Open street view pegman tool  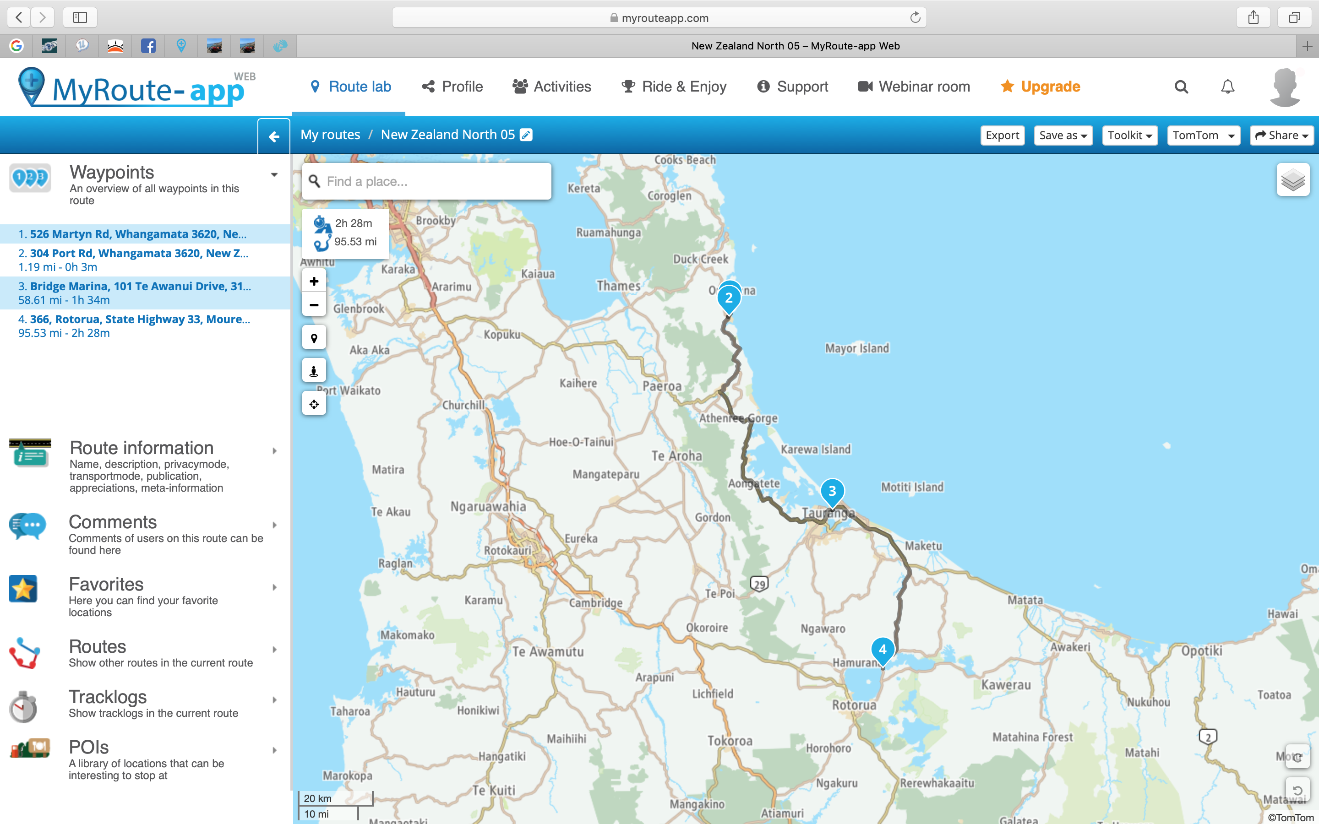314,371
